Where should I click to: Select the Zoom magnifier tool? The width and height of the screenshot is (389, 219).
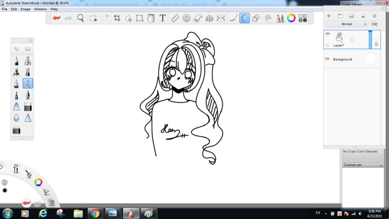click(x=81, y=18)
